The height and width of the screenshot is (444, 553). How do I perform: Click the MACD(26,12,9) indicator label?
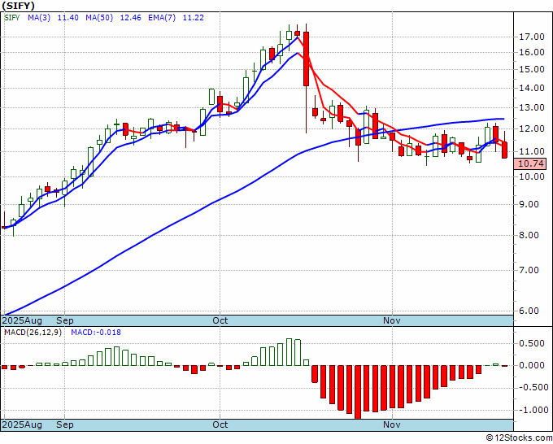tap(33, 333)
